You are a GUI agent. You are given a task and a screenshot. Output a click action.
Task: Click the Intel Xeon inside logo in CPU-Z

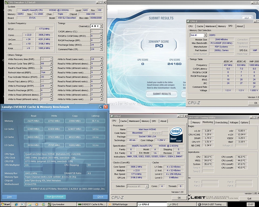pyautogui.click(x=176, y=134)
